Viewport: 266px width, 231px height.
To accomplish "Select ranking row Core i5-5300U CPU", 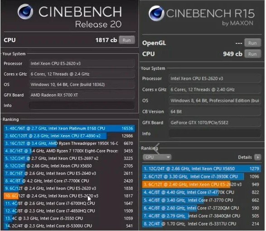I will click(x=69, y=226).
